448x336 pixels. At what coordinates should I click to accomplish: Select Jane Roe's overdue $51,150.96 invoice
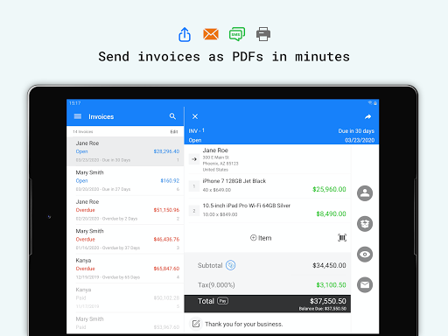click(125, 210)
